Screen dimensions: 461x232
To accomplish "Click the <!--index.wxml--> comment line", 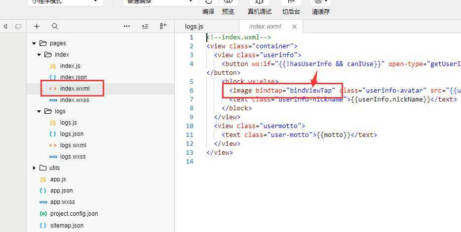I will click(x=239, y=37).
